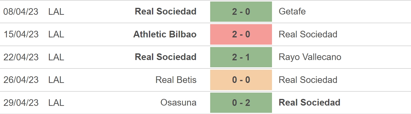Open the Athletic Bilbao team link
This screenshot has height=114, width=411.
165,34
